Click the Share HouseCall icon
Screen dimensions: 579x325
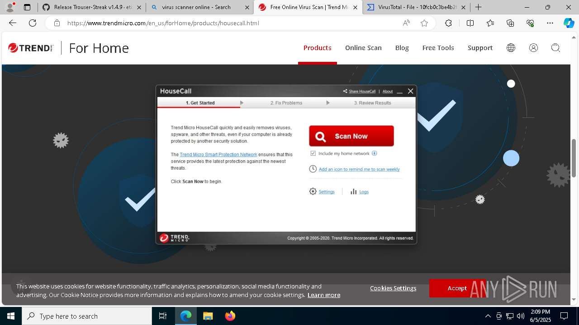tap(345, 91)
